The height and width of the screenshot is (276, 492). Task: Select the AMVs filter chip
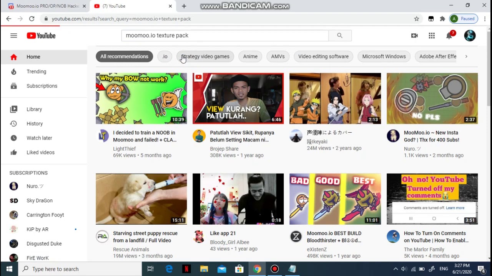click(278, 56)
